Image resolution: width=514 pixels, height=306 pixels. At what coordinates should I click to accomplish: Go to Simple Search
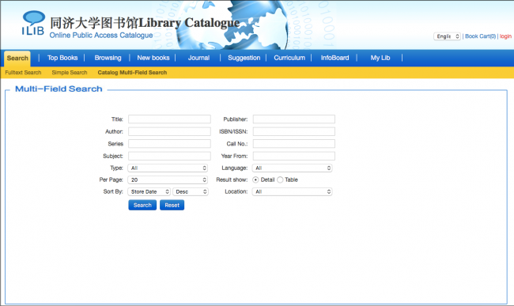(70, 73)
